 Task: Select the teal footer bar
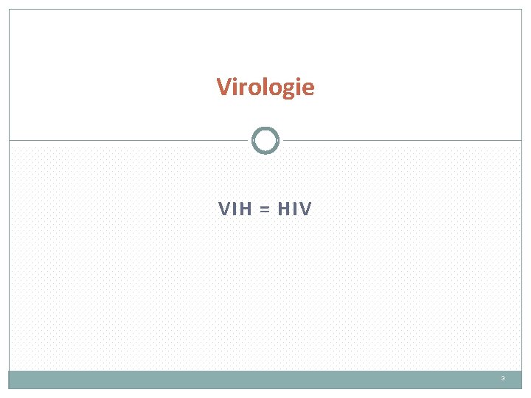265,379
